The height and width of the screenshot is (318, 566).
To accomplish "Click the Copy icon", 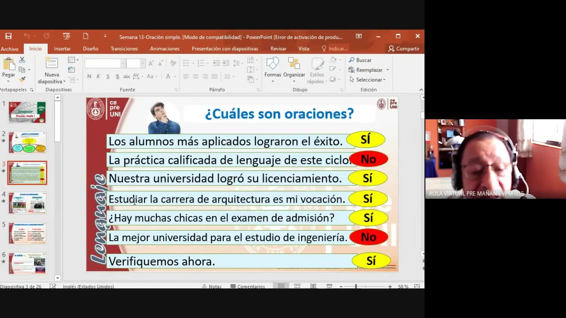I will pyautogui.click(x=22, y=70).
